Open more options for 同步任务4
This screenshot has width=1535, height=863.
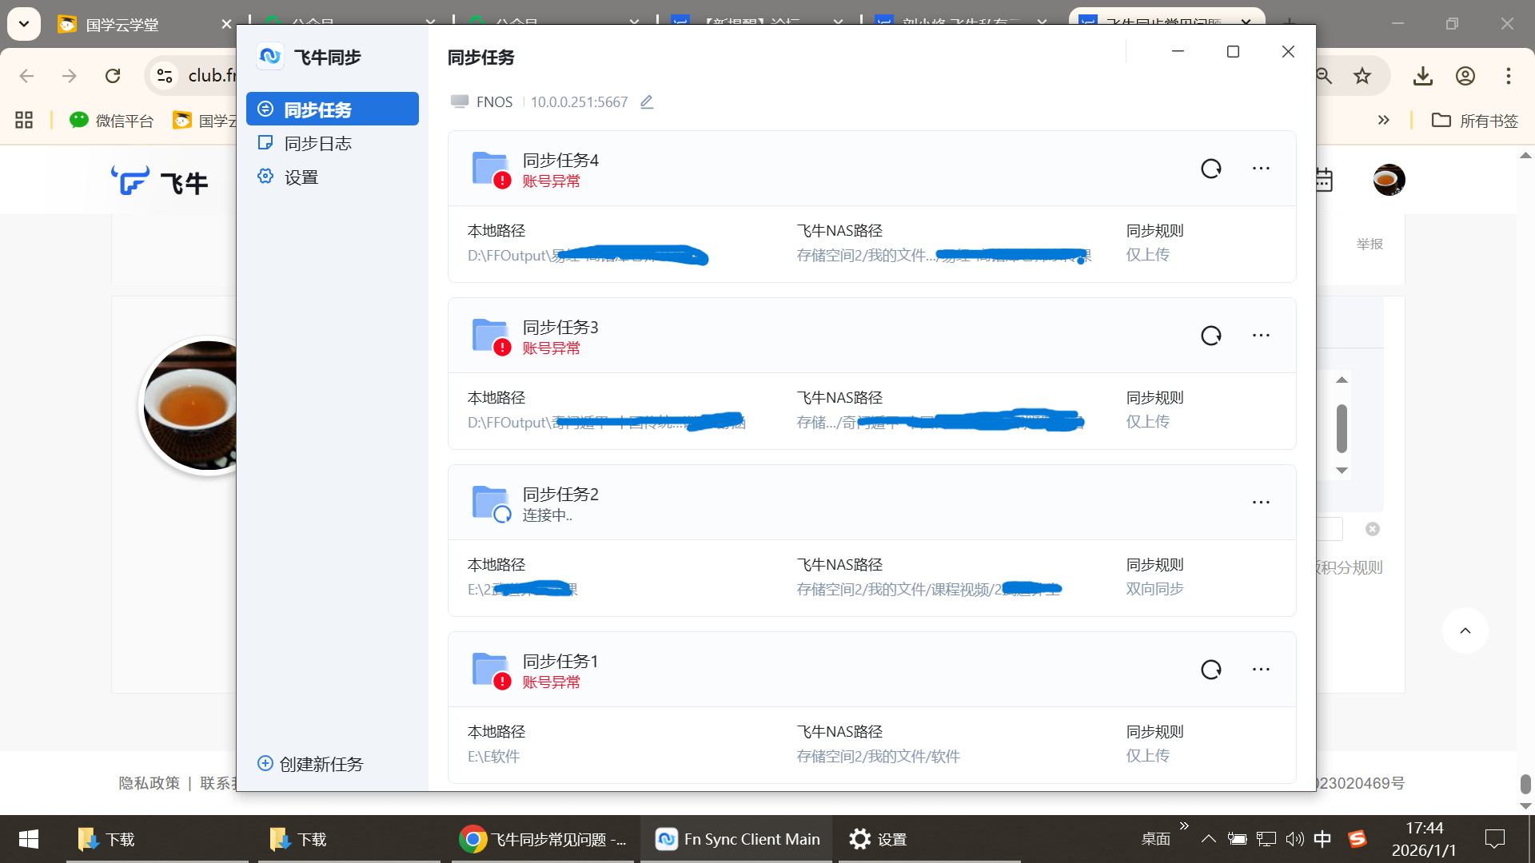coord(1261,169)
